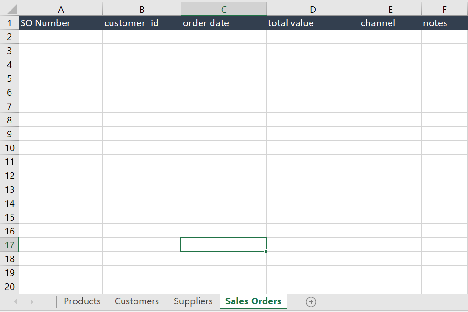Image resolution: width=468 pixels, height=312 pixels.
Task: Select the "notes" header cell
Action: click(444, 23)
